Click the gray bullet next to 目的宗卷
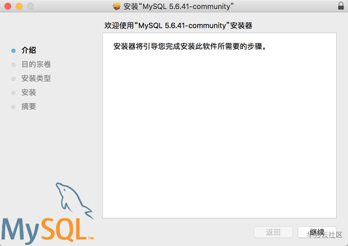Screen dimensions: 348x246 point(13,65)
